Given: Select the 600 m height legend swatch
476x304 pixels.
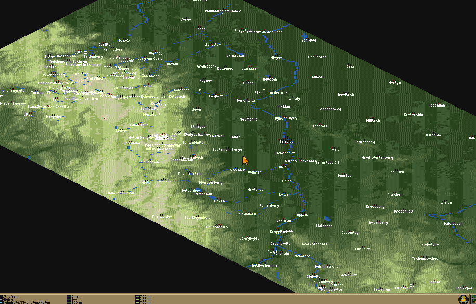Looking at the screenshot, I should (x=138, y=299).
